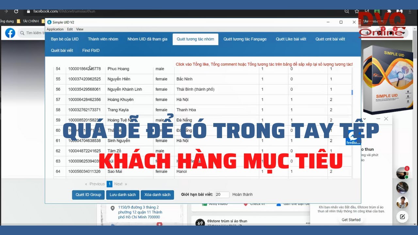Image resolution: width=418 pixels, height=235 pixels.
Task: Click the 69store trùm sỉ áo thun post name
Action: click(227, 221)
